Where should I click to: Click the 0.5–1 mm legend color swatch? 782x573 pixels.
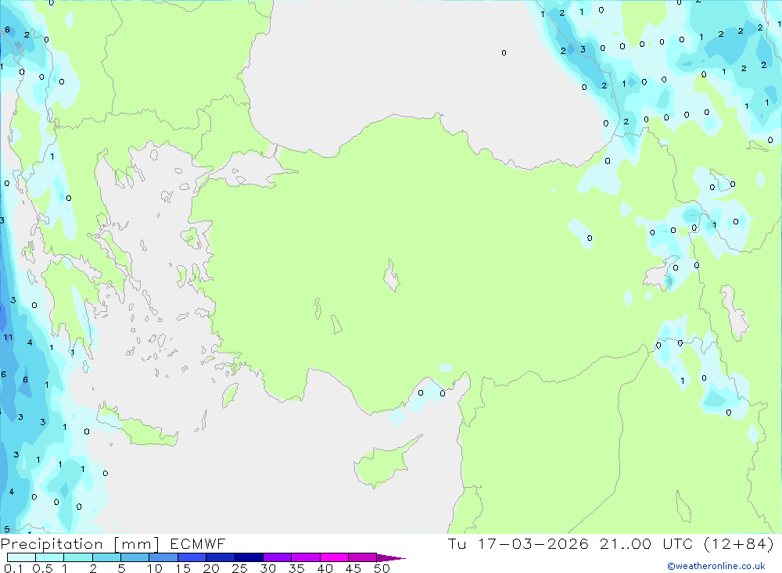tap(50, 557)
